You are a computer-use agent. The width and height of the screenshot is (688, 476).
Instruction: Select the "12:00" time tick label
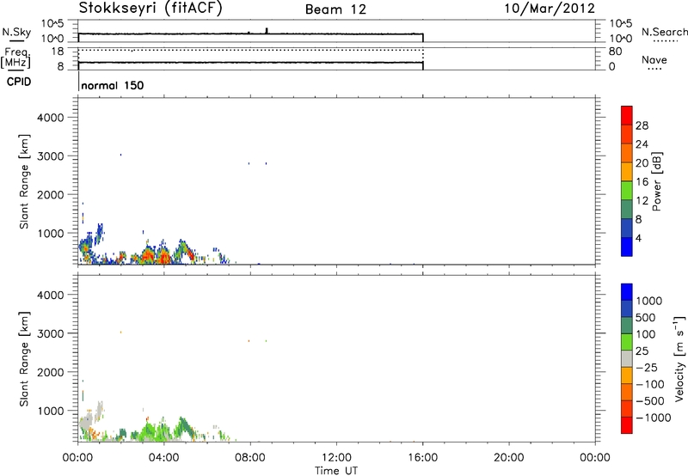336,458
